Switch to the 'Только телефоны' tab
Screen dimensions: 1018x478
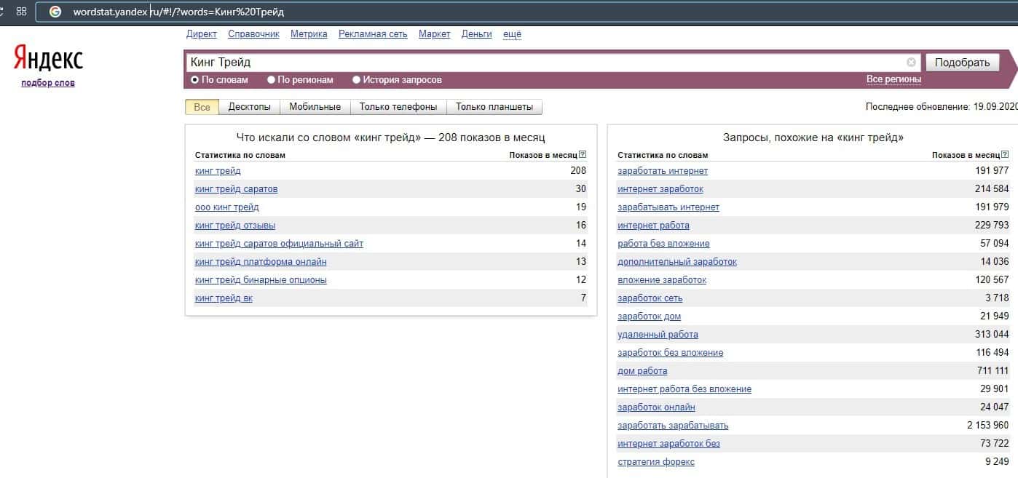[x=398, y=107]
